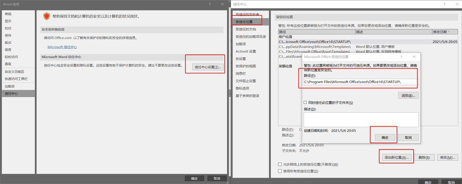
Task: Click the 用户位置 group heading
Action: pyautogui.click(x=285, y=37)
